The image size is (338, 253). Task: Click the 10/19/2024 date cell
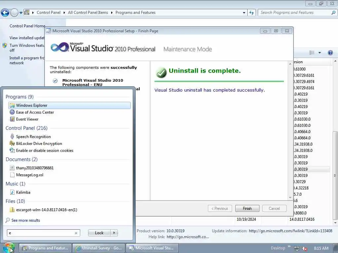click(246, 219)
